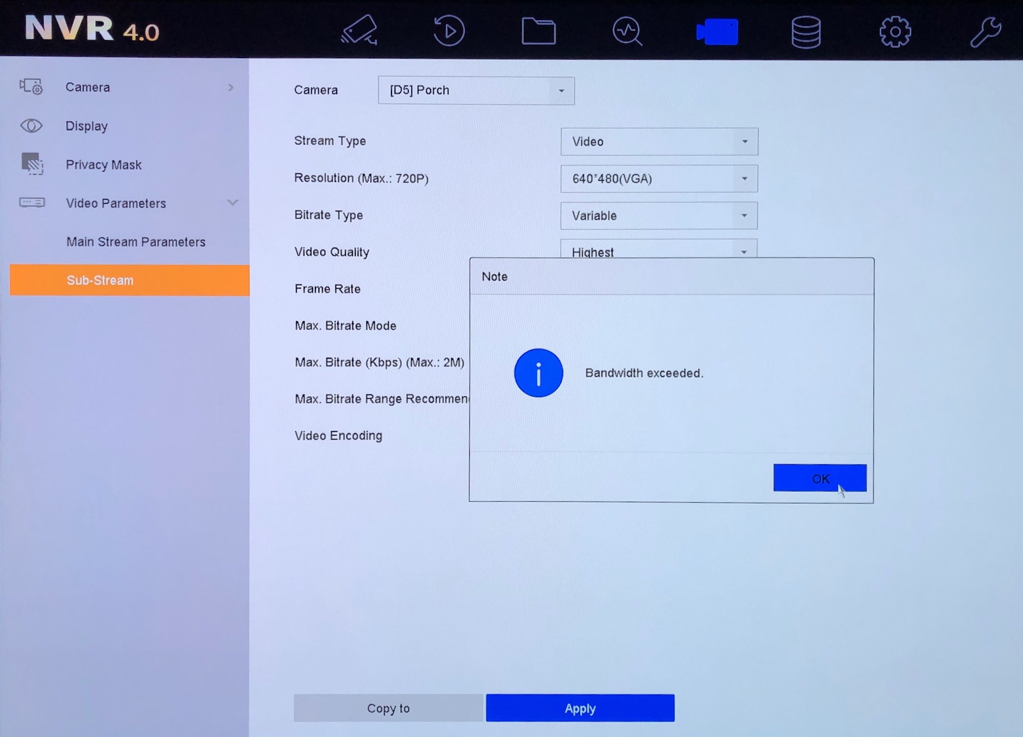The width and height of the screenshot is (1023, 737).
Task: Expand the Resolution dropdown set to 640*480
Action: tap(659, 179)
